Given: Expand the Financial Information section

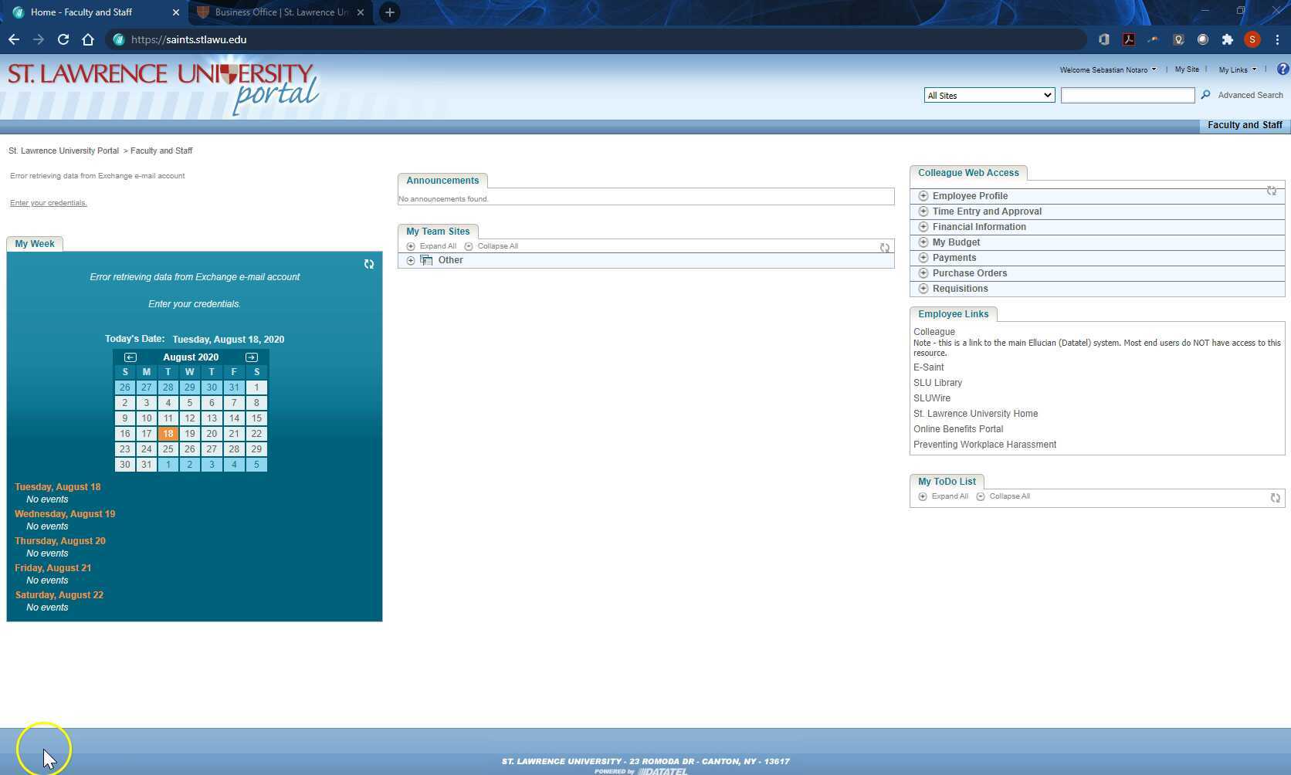Looking at the screenshot, I should 923,227.
